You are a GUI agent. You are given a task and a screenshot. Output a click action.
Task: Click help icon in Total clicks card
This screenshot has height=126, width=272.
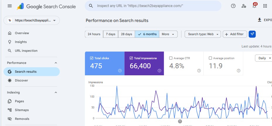(120, 71)
